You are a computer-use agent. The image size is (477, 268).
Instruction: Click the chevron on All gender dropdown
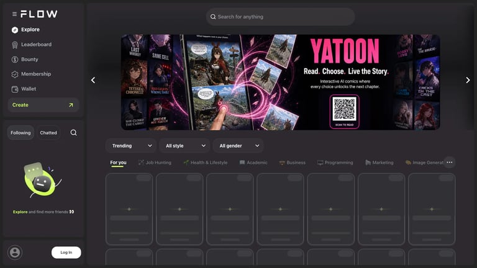click(257, 146)
